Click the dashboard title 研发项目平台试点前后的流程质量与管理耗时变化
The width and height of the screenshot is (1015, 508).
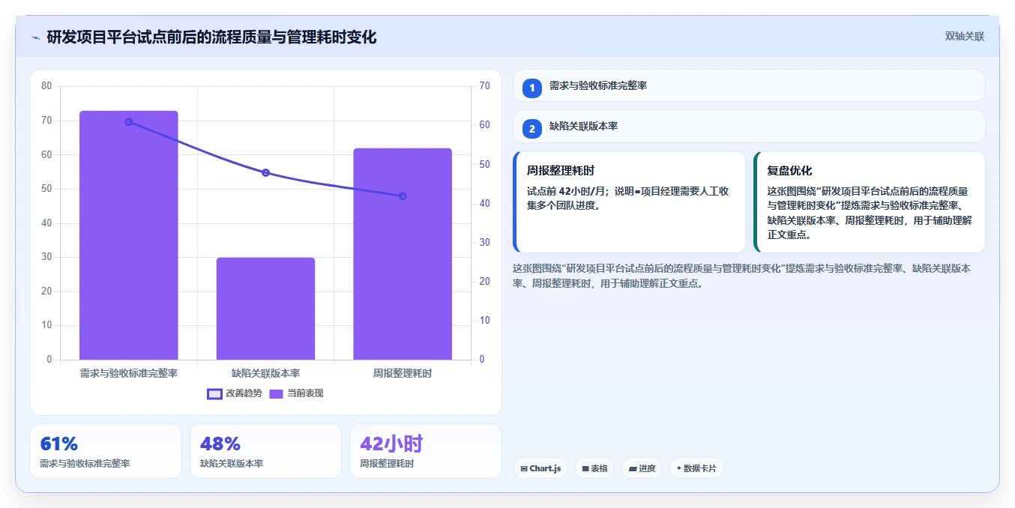pyautogui.click(x=211, y=37)
